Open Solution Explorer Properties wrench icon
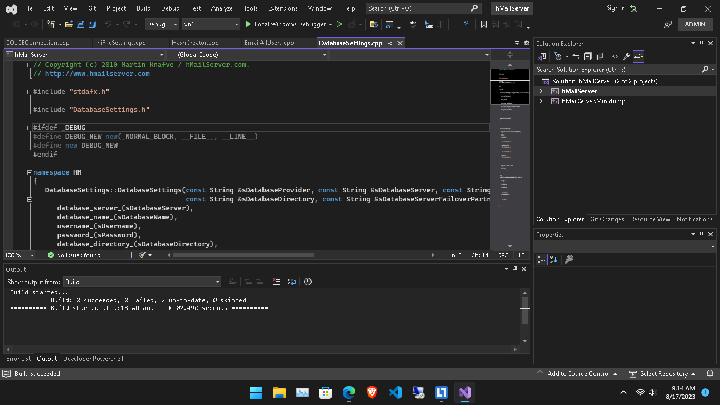This screenshot has width=720, height=405. [626, 56]
